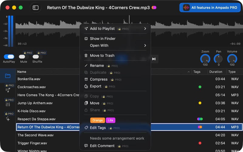
Task: Click the move icon beside Move
Action: (x=86, y=103)
